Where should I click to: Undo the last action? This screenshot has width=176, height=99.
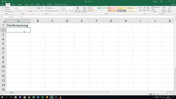point(5,1)
